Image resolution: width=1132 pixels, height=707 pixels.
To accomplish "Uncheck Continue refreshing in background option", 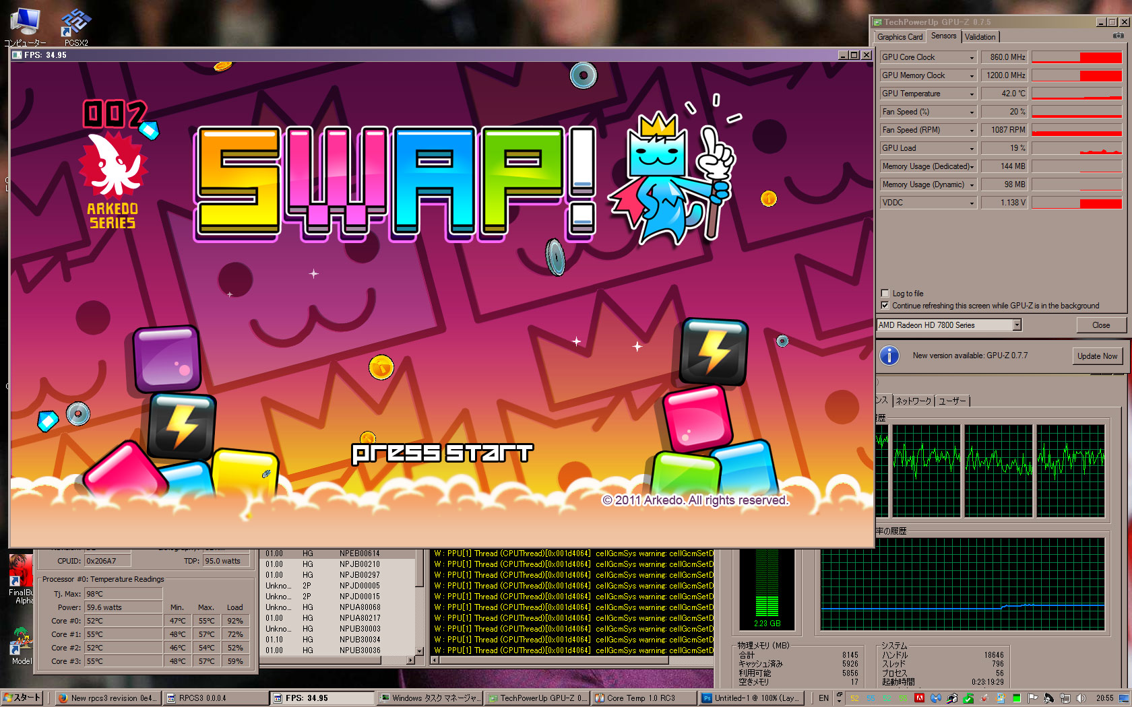I will coord(885,306).
